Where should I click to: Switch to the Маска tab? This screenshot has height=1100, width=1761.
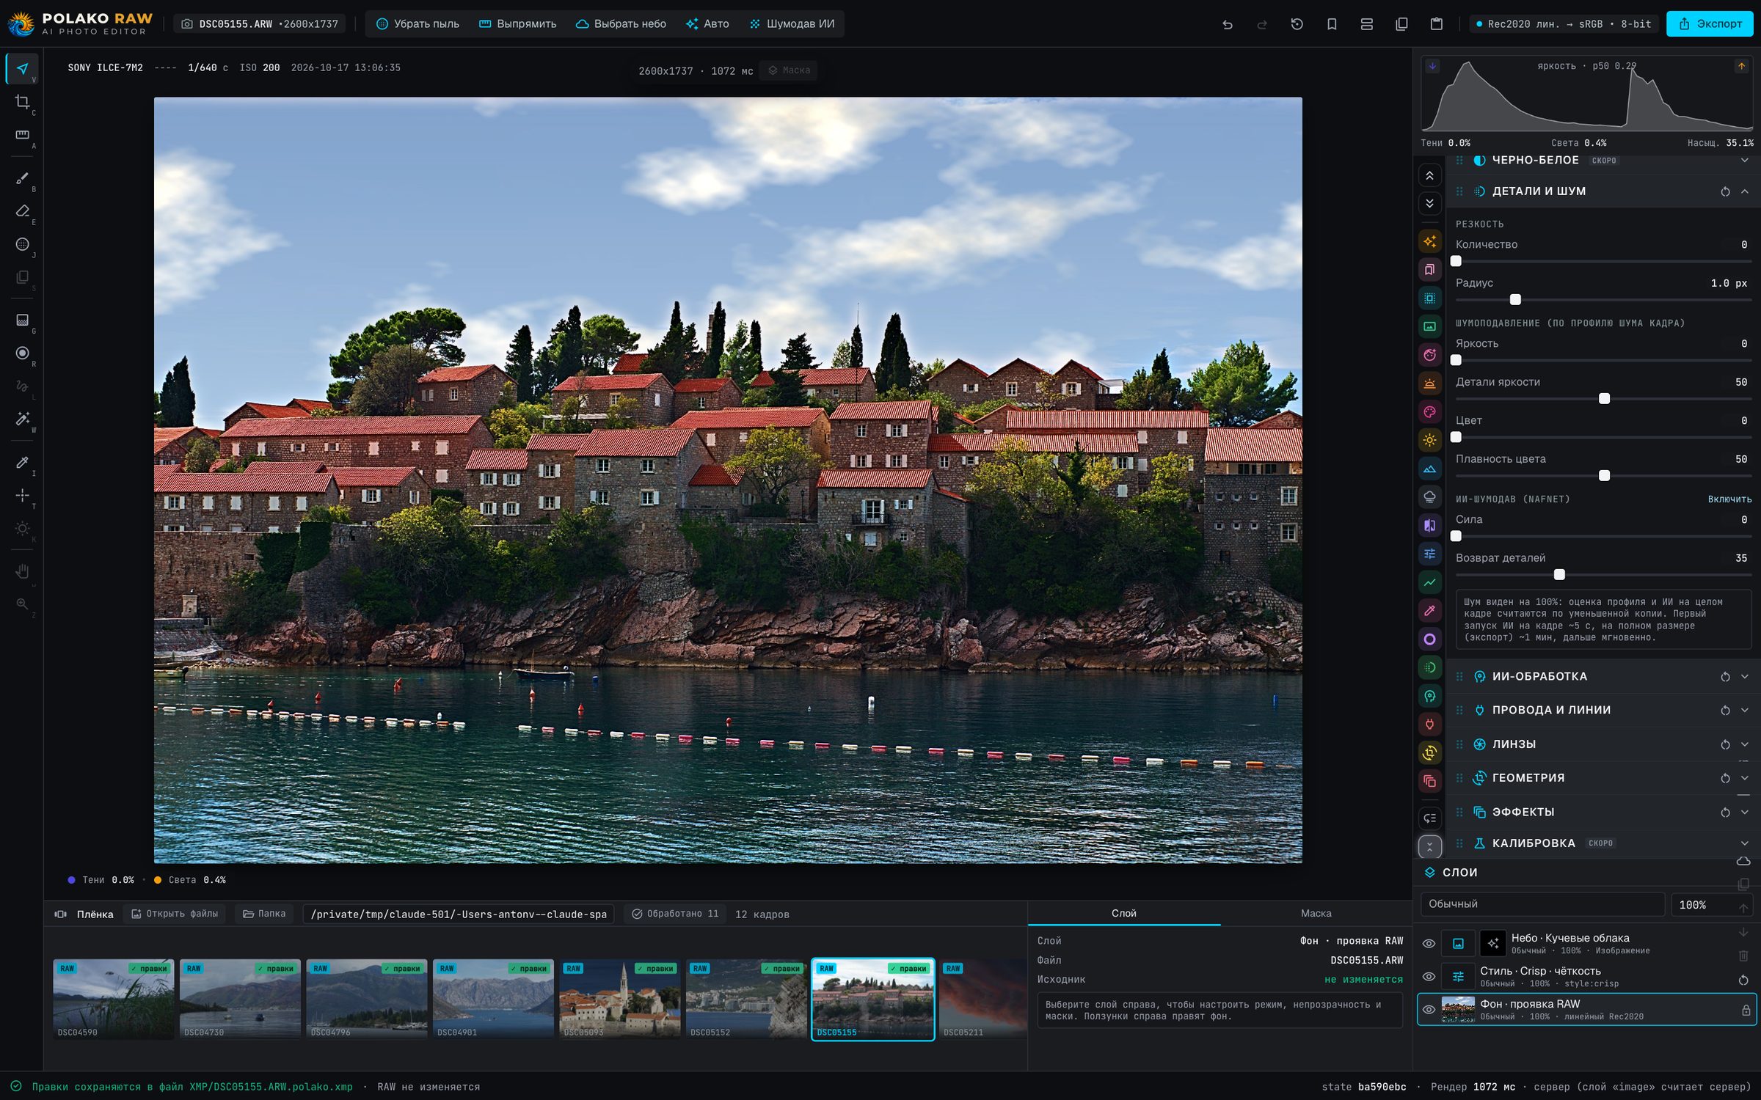tap(1316, 913)
